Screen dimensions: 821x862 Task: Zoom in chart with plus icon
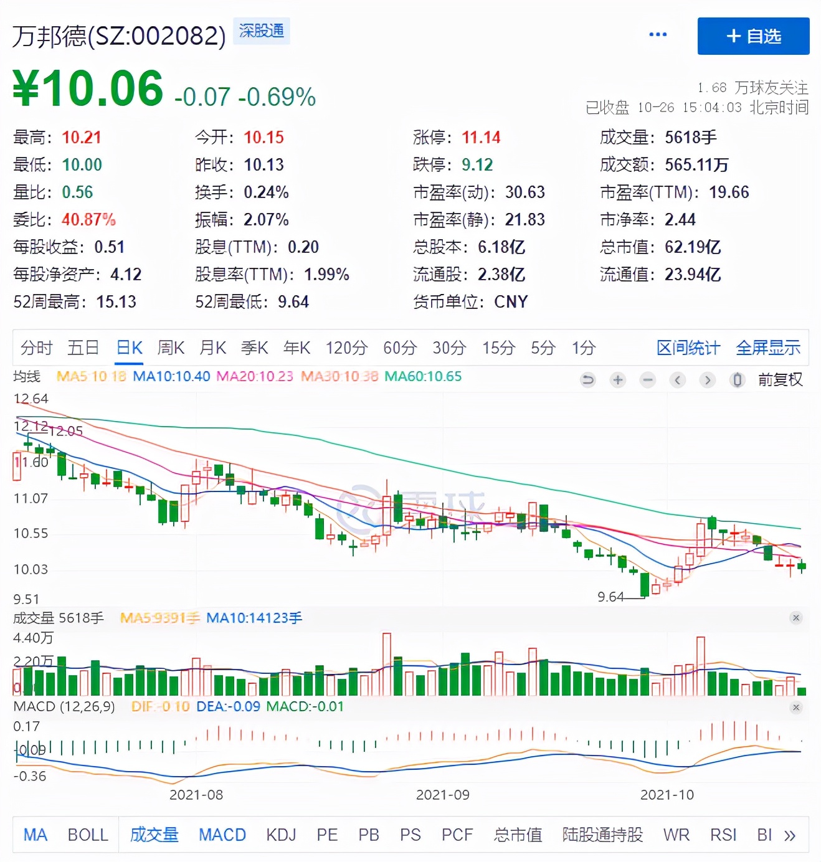[617, 380]
